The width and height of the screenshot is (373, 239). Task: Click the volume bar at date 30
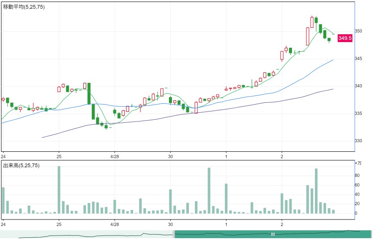click(x=170, y=202)
